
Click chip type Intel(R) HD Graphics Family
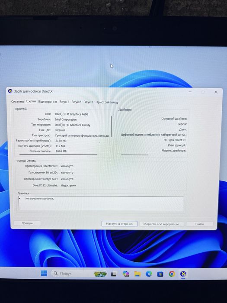[x=73, y=125]
